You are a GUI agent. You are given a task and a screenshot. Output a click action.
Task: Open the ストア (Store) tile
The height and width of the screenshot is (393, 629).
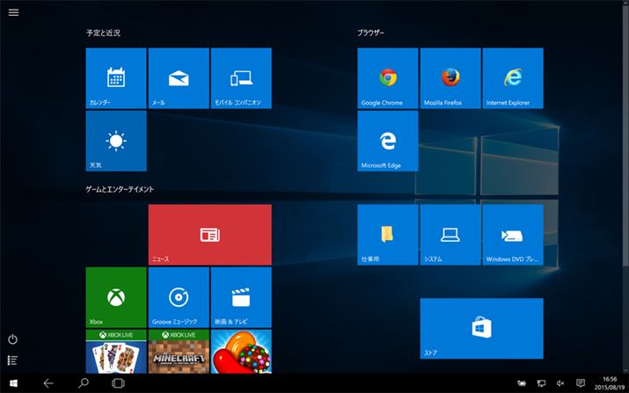[481, 328]
